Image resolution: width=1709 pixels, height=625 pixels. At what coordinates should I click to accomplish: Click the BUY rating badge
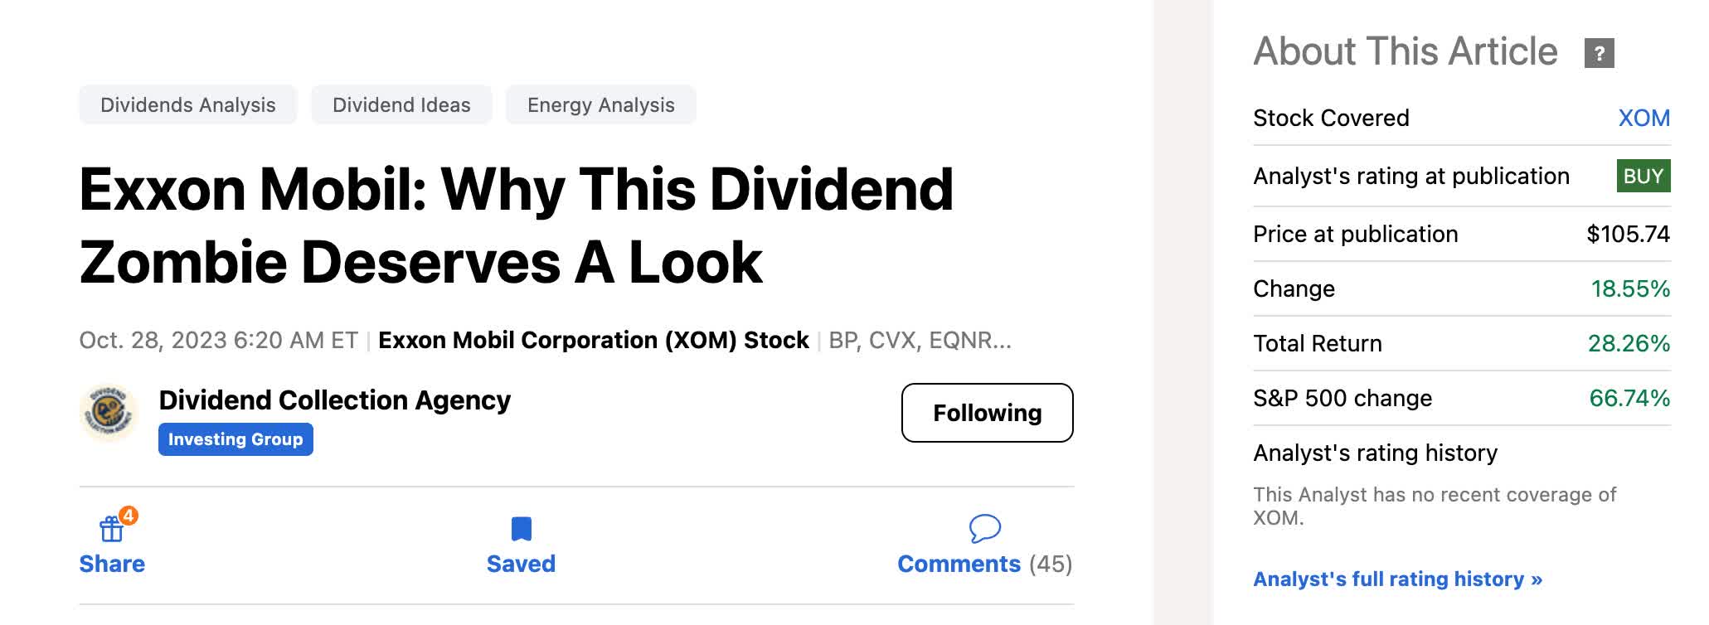point(1643,176)
